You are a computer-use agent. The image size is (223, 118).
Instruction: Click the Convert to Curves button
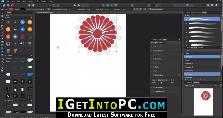(x=156, y=9)
